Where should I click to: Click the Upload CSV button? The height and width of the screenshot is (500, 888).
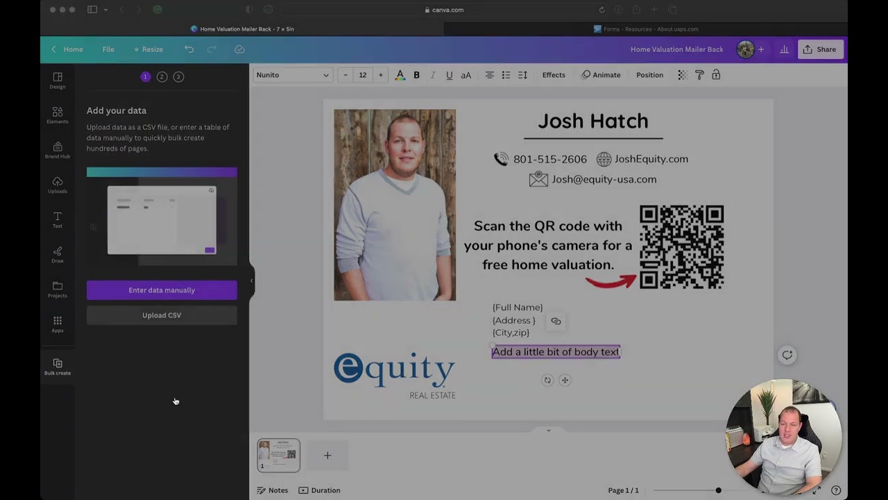[162, 315]
